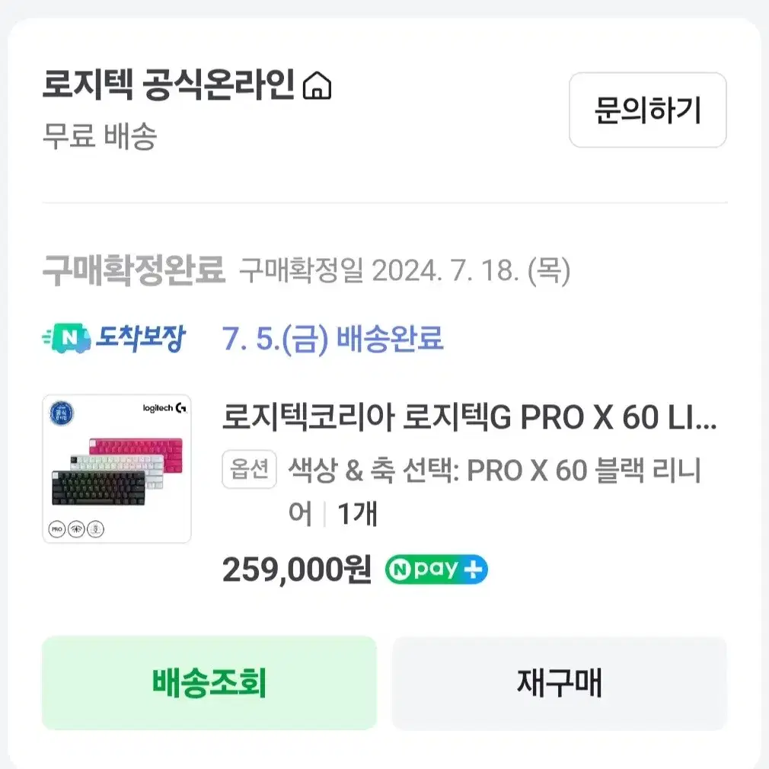Click the 259,000원 price

pyautogui.click(x=297, y=570)
